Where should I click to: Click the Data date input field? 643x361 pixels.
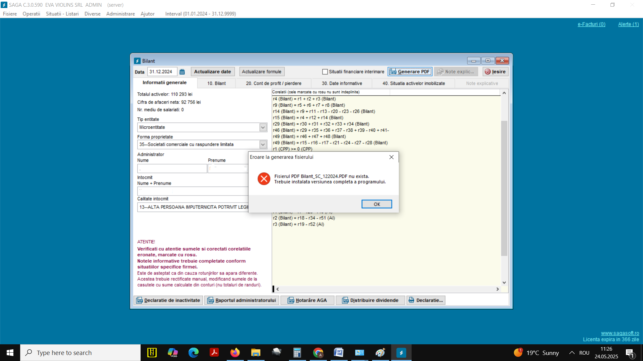(162, 72)
